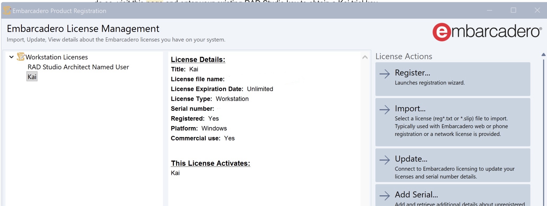
Task: Click the arrow icon beside Update
Action: pos(385,160)
